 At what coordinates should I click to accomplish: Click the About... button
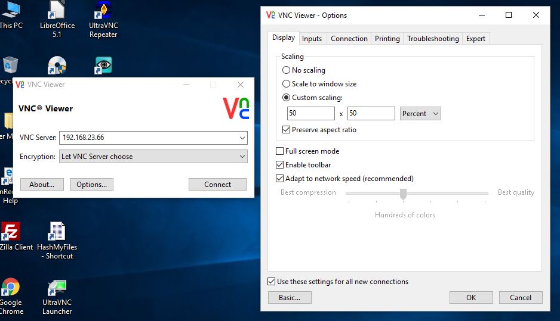[42, 185]
